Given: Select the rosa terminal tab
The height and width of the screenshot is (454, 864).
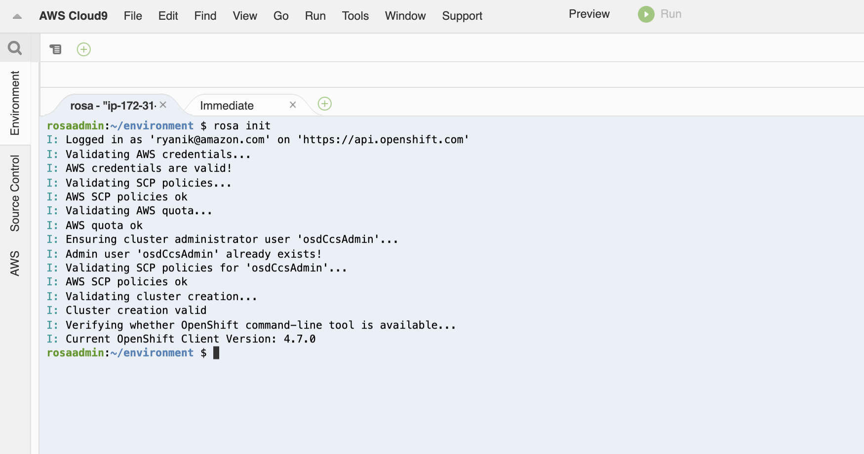Looking at the screenshot, I should (113, 106).
